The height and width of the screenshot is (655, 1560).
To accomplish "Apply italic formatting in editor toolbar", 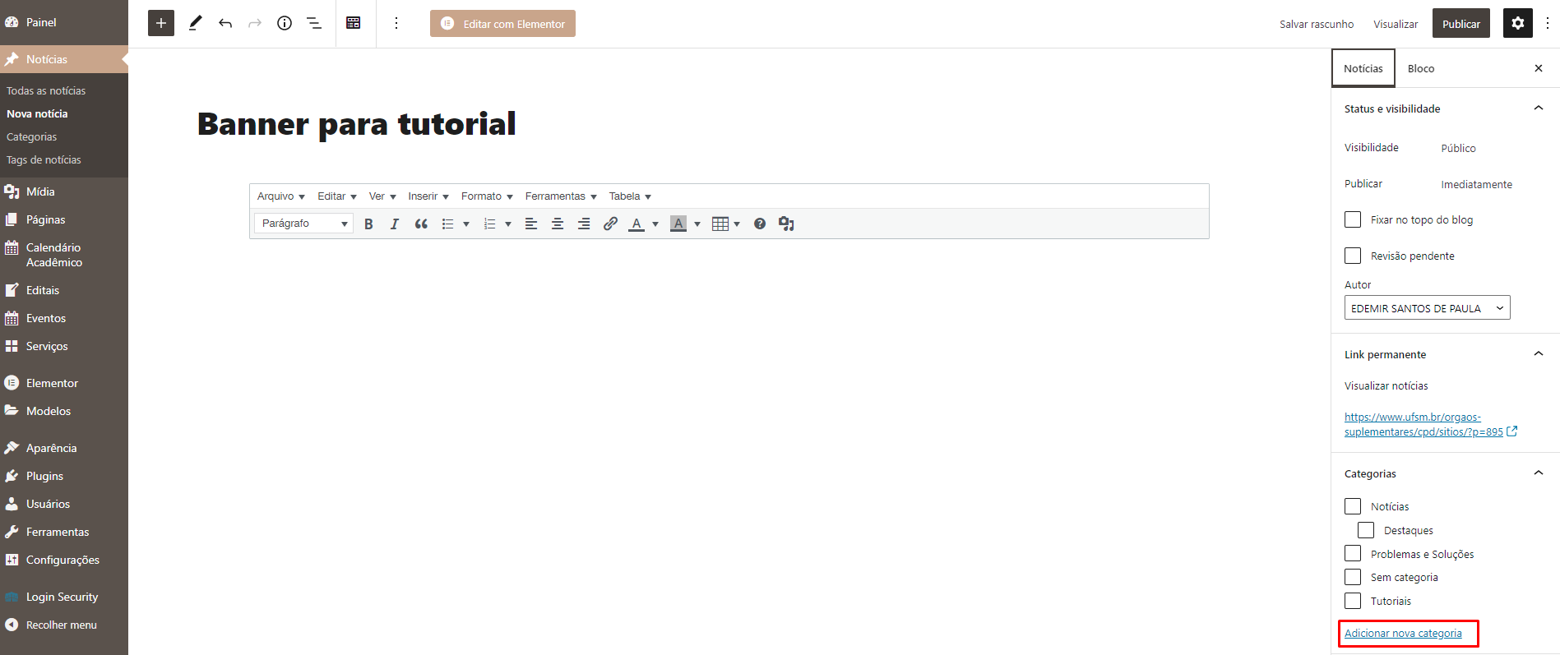I will 395,224.
